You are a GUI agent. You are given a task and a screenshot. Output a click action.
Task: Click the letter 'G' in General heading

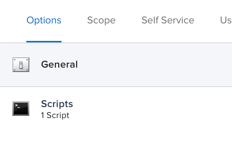[45, 65]
